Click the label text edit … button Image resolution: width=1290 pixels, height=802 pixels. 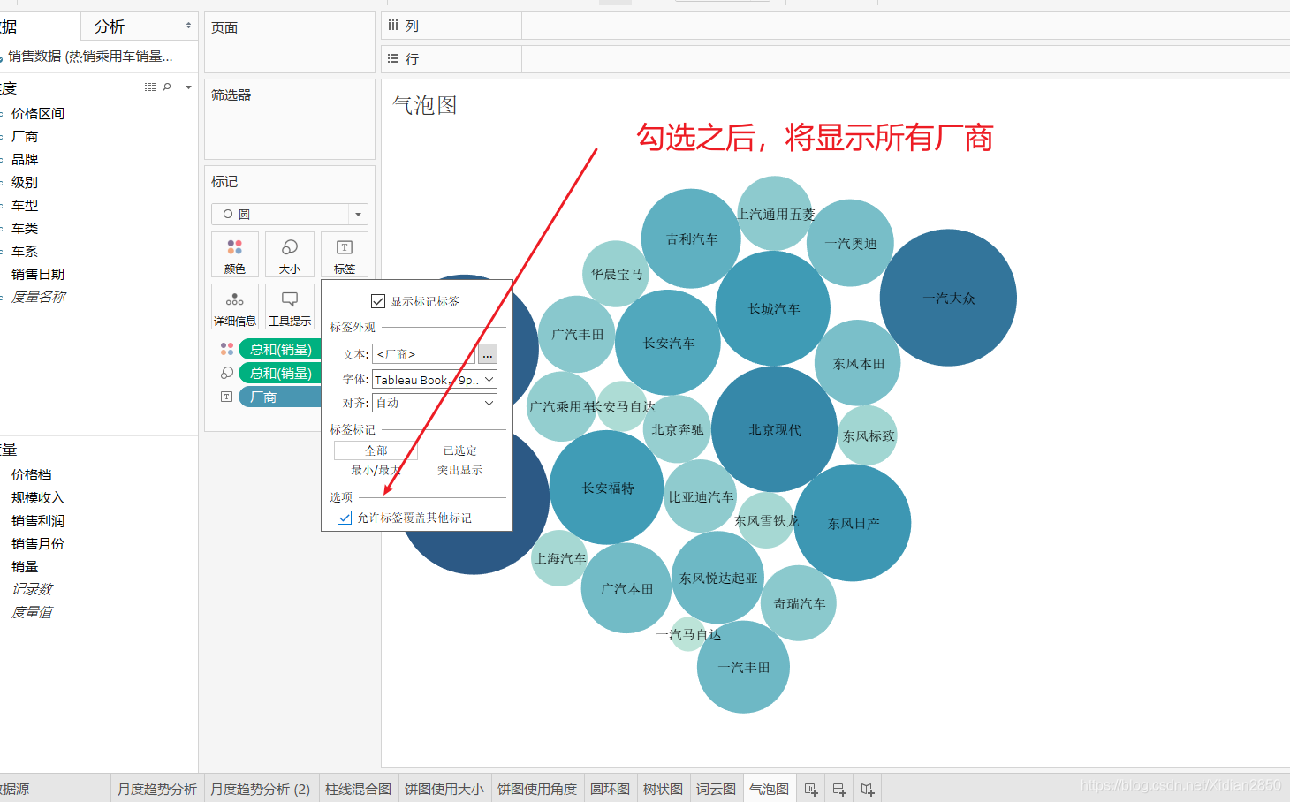pos(488,354)
